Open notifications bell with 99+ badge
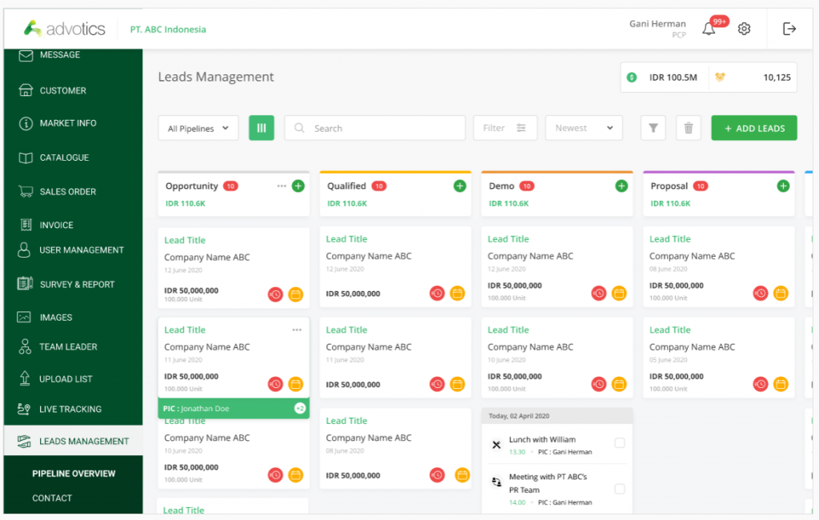This screenshot has height=520, width=819. click(709, 28)
